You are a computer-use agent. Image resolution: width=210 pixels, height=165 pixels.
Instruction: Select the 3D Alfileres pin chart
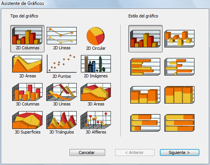pos(96,123)
